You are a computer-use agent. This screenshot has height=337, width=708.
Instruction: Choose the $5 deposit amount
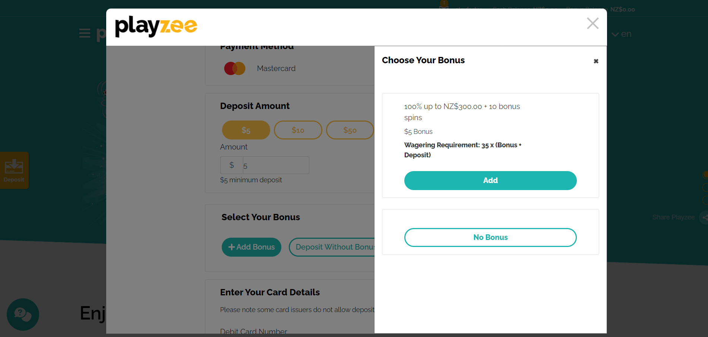pyautogui.click(x=246, y=130)
